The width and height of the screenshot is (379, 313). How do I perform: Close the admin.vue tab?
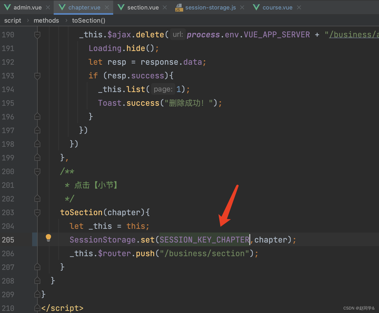(x=48, y=7)
